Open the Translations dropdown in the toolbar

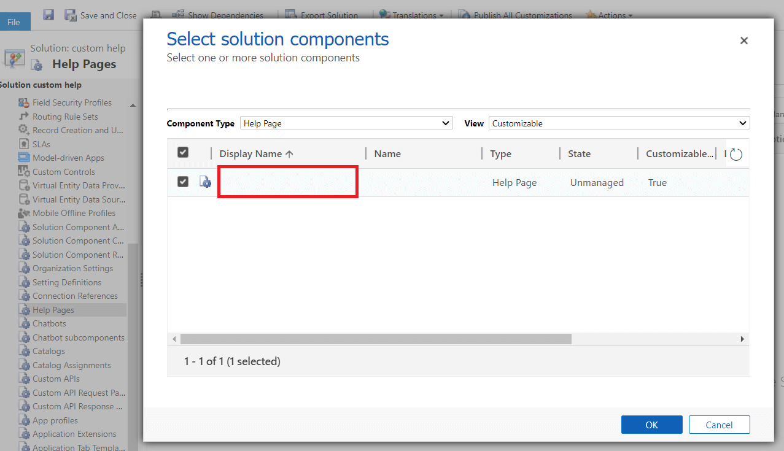[x=411, y=15]
